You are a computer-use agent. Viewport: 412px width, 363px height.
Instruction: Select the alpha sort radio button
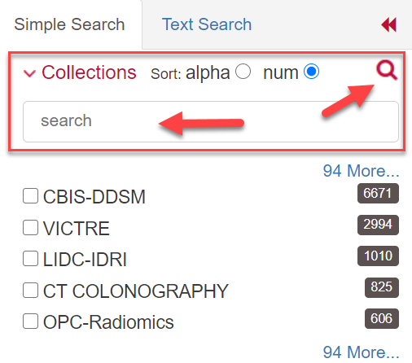[243, 72]
